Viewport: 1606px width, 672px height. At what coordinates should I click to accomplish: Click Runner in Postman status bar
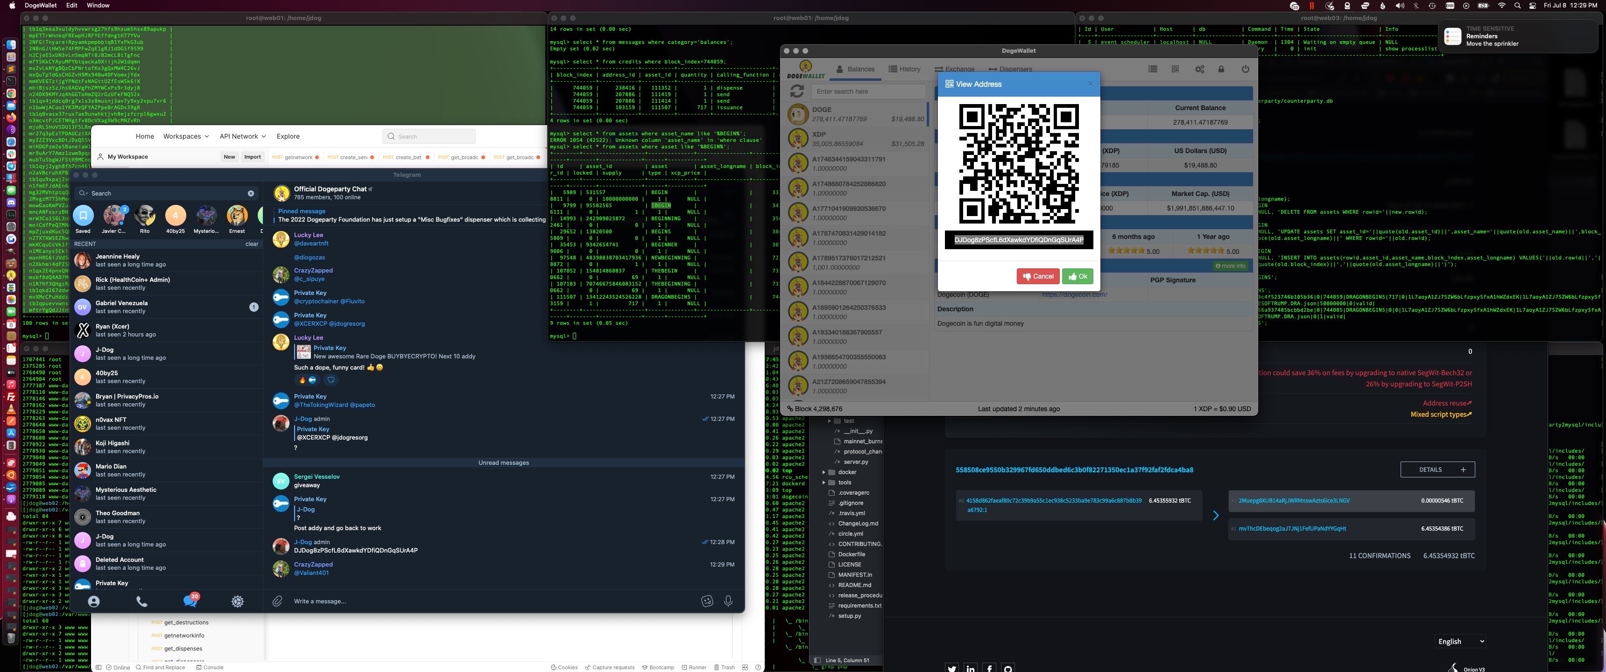coord(694,667)
